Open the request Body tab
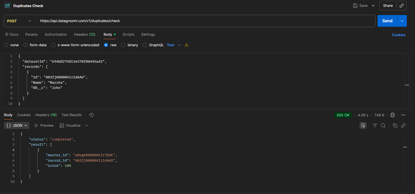 110,35
